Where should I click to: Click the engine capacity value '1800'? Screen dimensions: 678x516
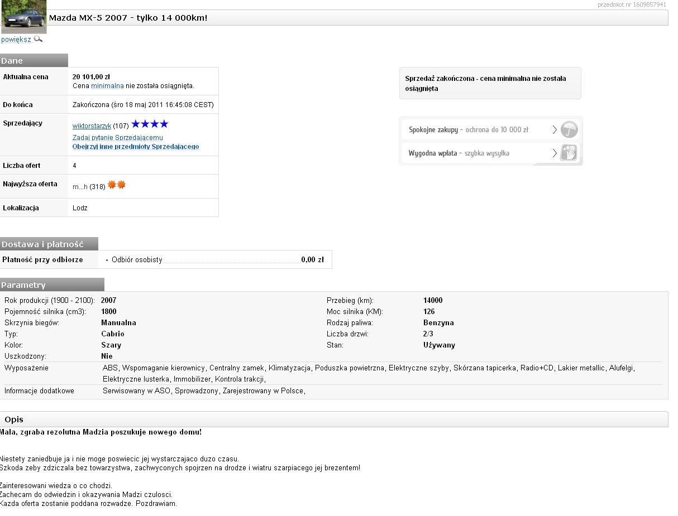pyautogui.click(x=109, y=311)
